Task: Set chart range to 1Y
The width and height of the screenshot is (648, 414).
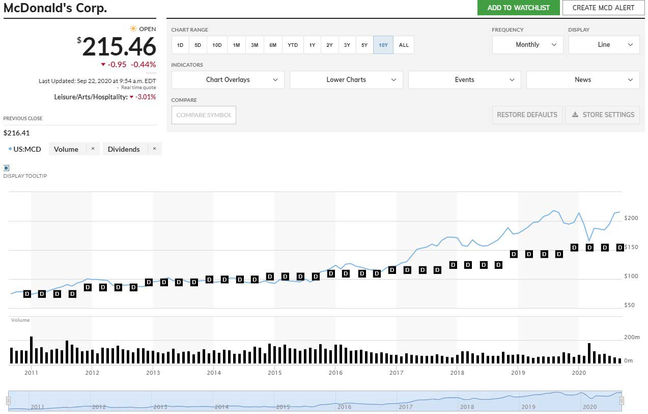Action: (312, 45)
